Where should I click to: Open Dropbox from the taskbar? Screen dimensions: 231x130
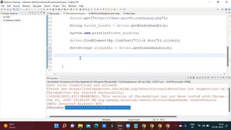[x=104, y=126]
